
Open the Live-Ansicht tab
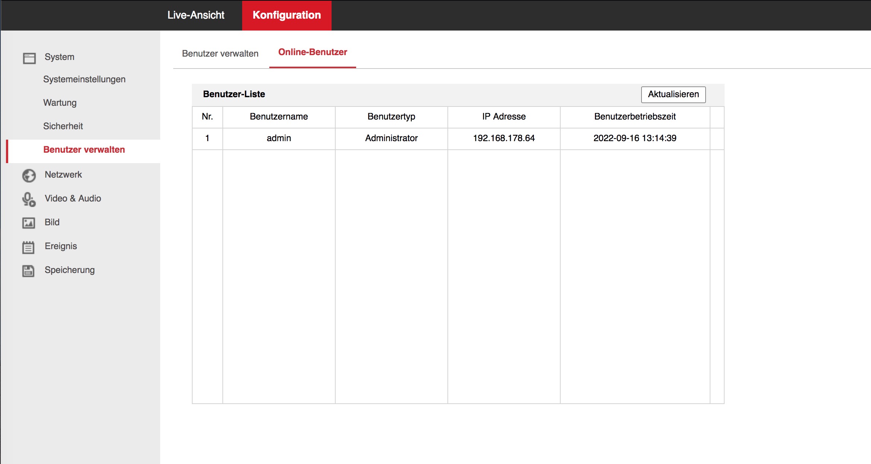click(x=196, y=15)
